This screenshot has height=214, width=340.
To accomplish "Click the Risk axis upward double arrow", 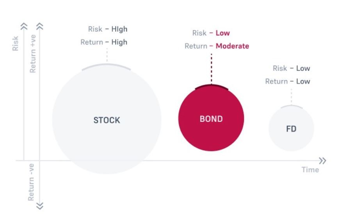I will [x=24, y=26].
